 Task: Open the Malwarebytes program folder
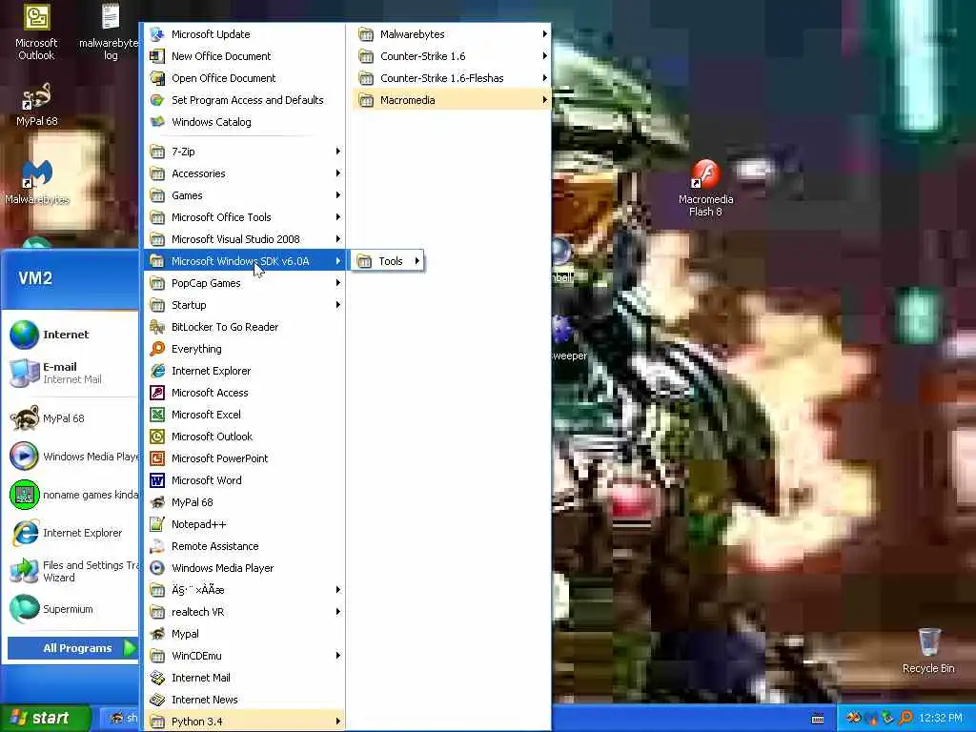pyautogui.click(x=452, y=34)
